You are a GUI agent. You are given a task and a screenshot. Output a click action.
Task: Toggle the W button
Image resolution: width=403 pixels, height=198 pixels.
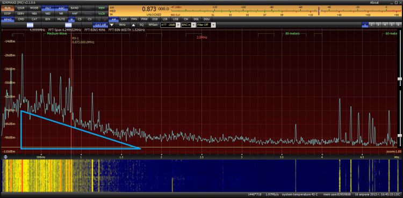point(71,19)
